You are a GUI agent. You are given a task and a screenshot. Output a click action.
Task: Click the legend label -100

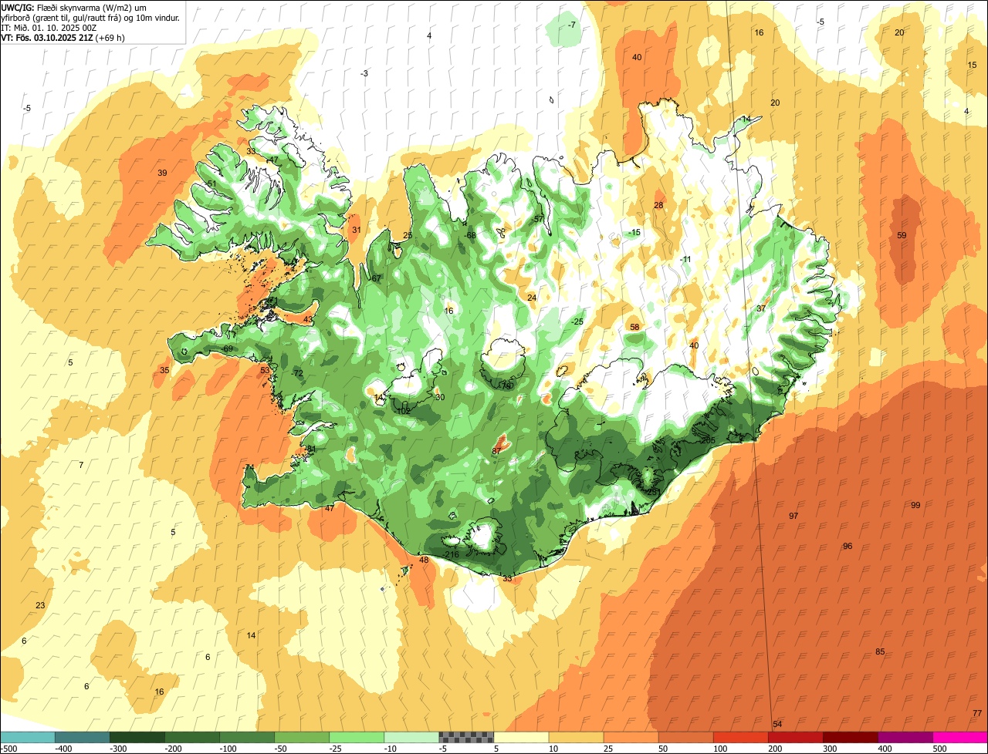[x=228, y=749]
